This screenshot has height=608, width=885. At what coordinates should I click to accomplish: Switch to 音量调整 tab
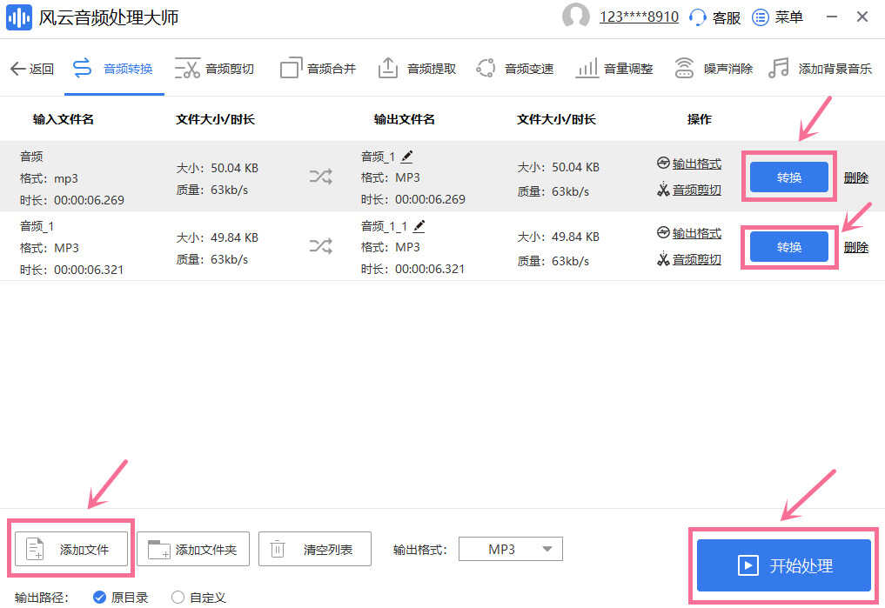pyautogui.click(x=614, y=69)
